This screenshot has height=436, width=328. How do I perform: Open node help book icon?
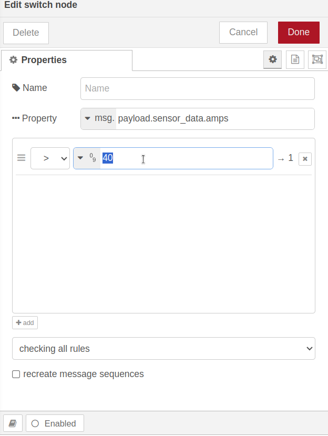coord(13,423)
